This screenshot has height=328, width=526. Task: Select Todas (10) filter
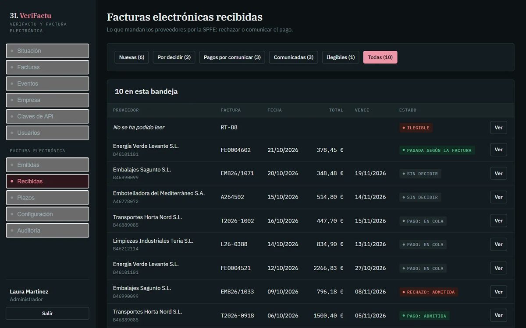click(380, 57)
